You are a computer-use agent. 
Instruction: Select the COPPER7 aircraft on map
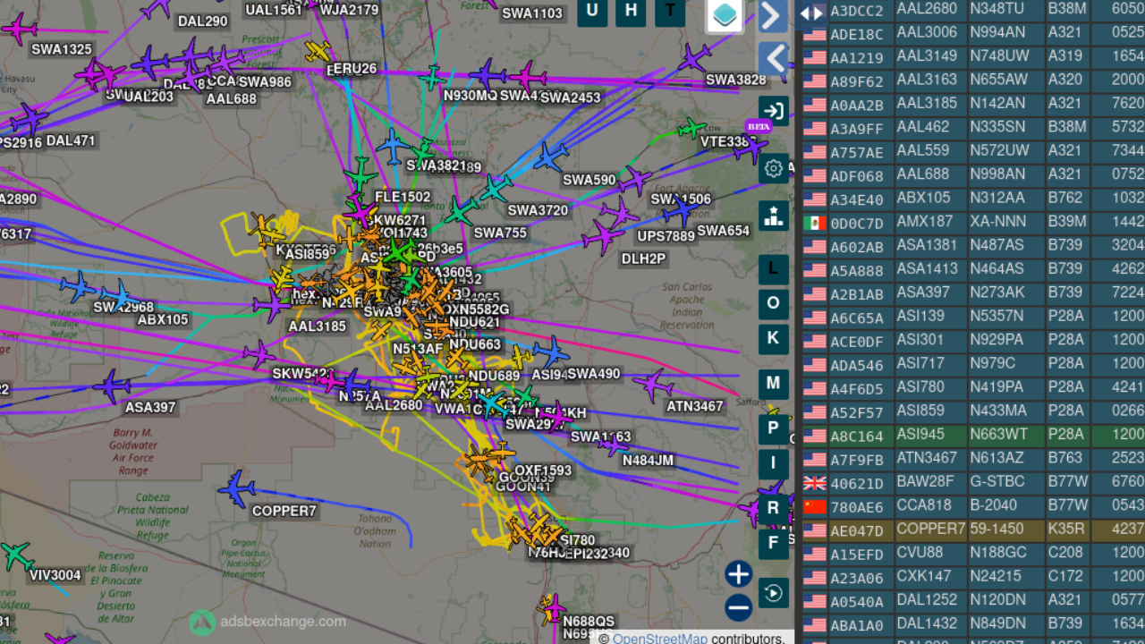(237, 489)
